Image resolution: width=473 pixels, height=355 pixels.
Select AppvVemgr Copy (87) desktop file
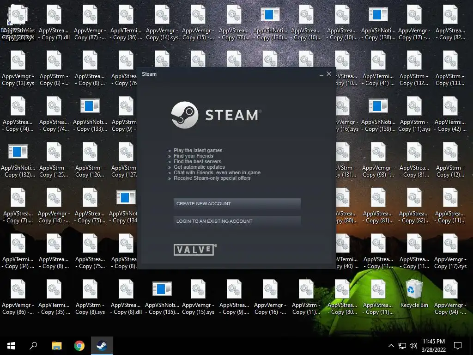pyautogui.click(x=90, y=23)
